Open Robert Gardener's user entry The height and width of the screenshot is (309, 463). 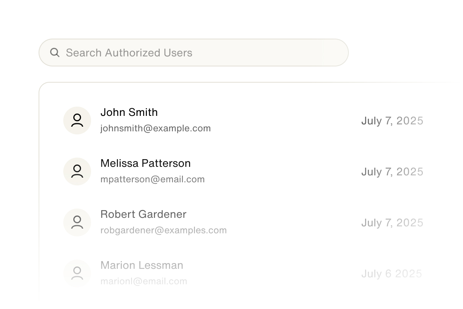tap(143, 214)
